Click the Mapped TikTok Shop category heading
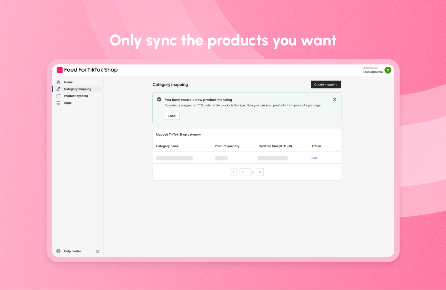 point(178,135)
